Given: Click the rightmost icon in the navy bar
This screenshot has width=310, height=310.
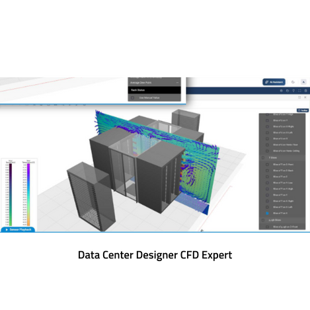Looking at the screenshot, I should (305, 91).
